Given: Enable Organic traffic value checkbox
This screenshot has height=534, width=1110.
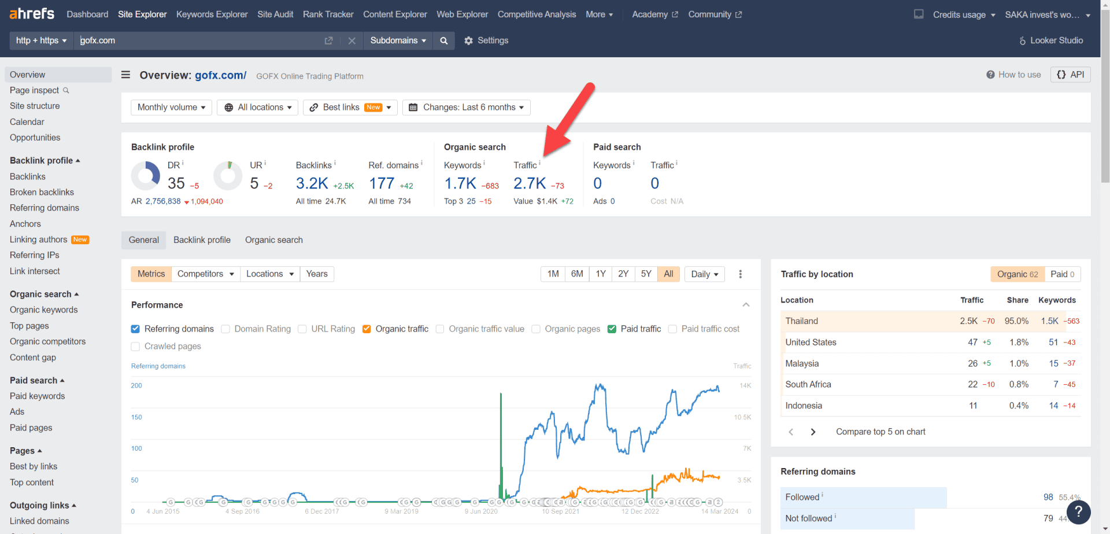Looking at the screenshot, I should (439, 329).
